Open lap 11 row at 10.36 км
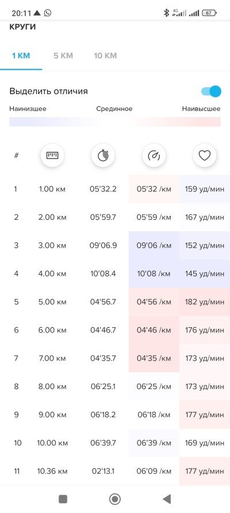Screen dimensions: 230x513 pos(115,471)
